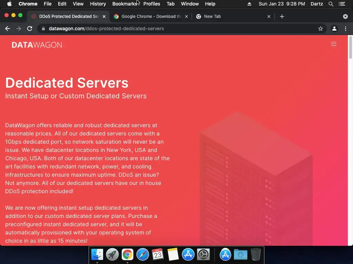The width and height of the screenshot is (353, 264).
Task: Open the Downloads folder in the Dock
Action: click(240, 255)
